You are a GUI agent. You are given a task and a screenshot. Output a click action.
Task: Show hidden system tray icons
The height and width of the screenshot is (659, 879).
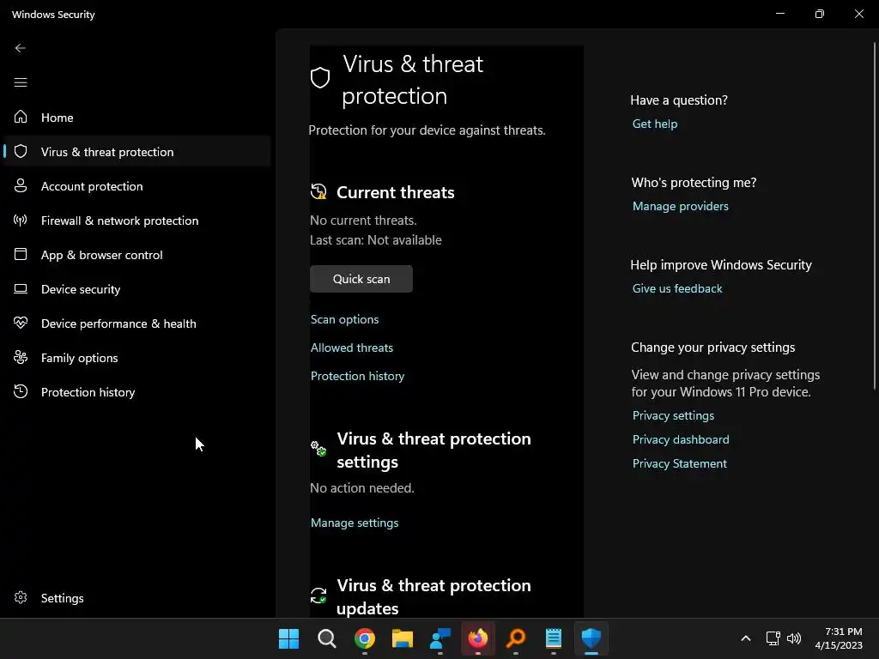746,638
